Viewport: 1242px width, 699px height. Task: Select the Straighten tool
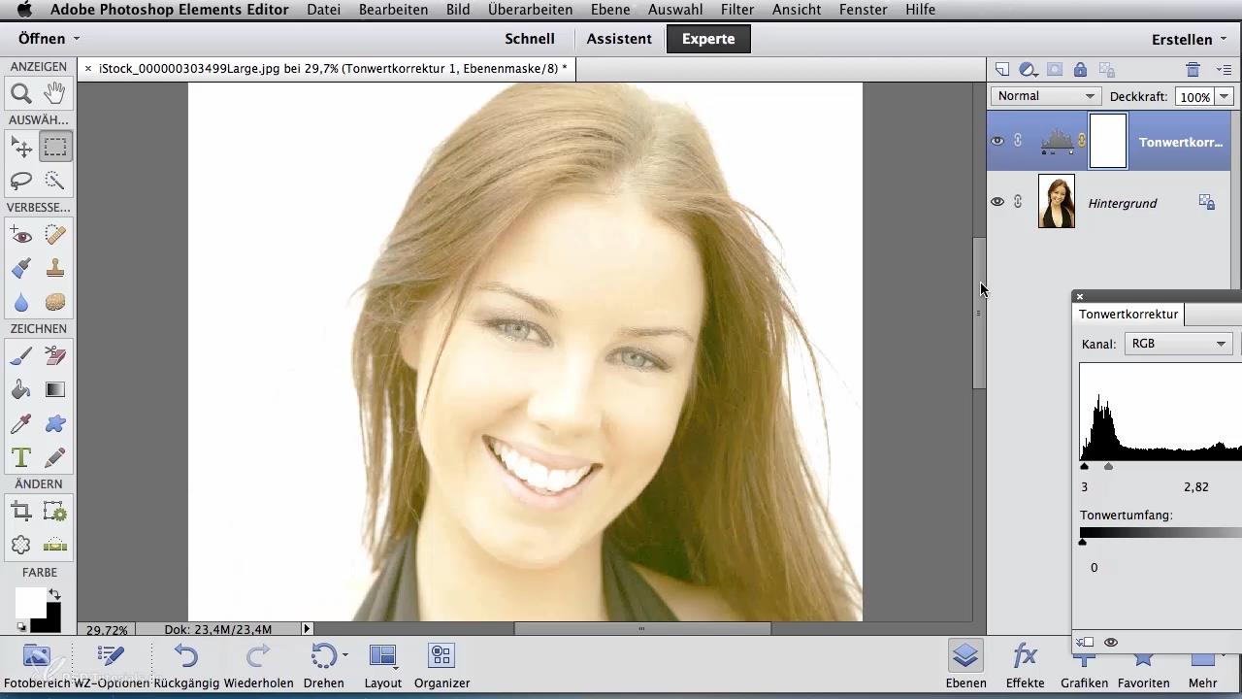coord(55,545)
